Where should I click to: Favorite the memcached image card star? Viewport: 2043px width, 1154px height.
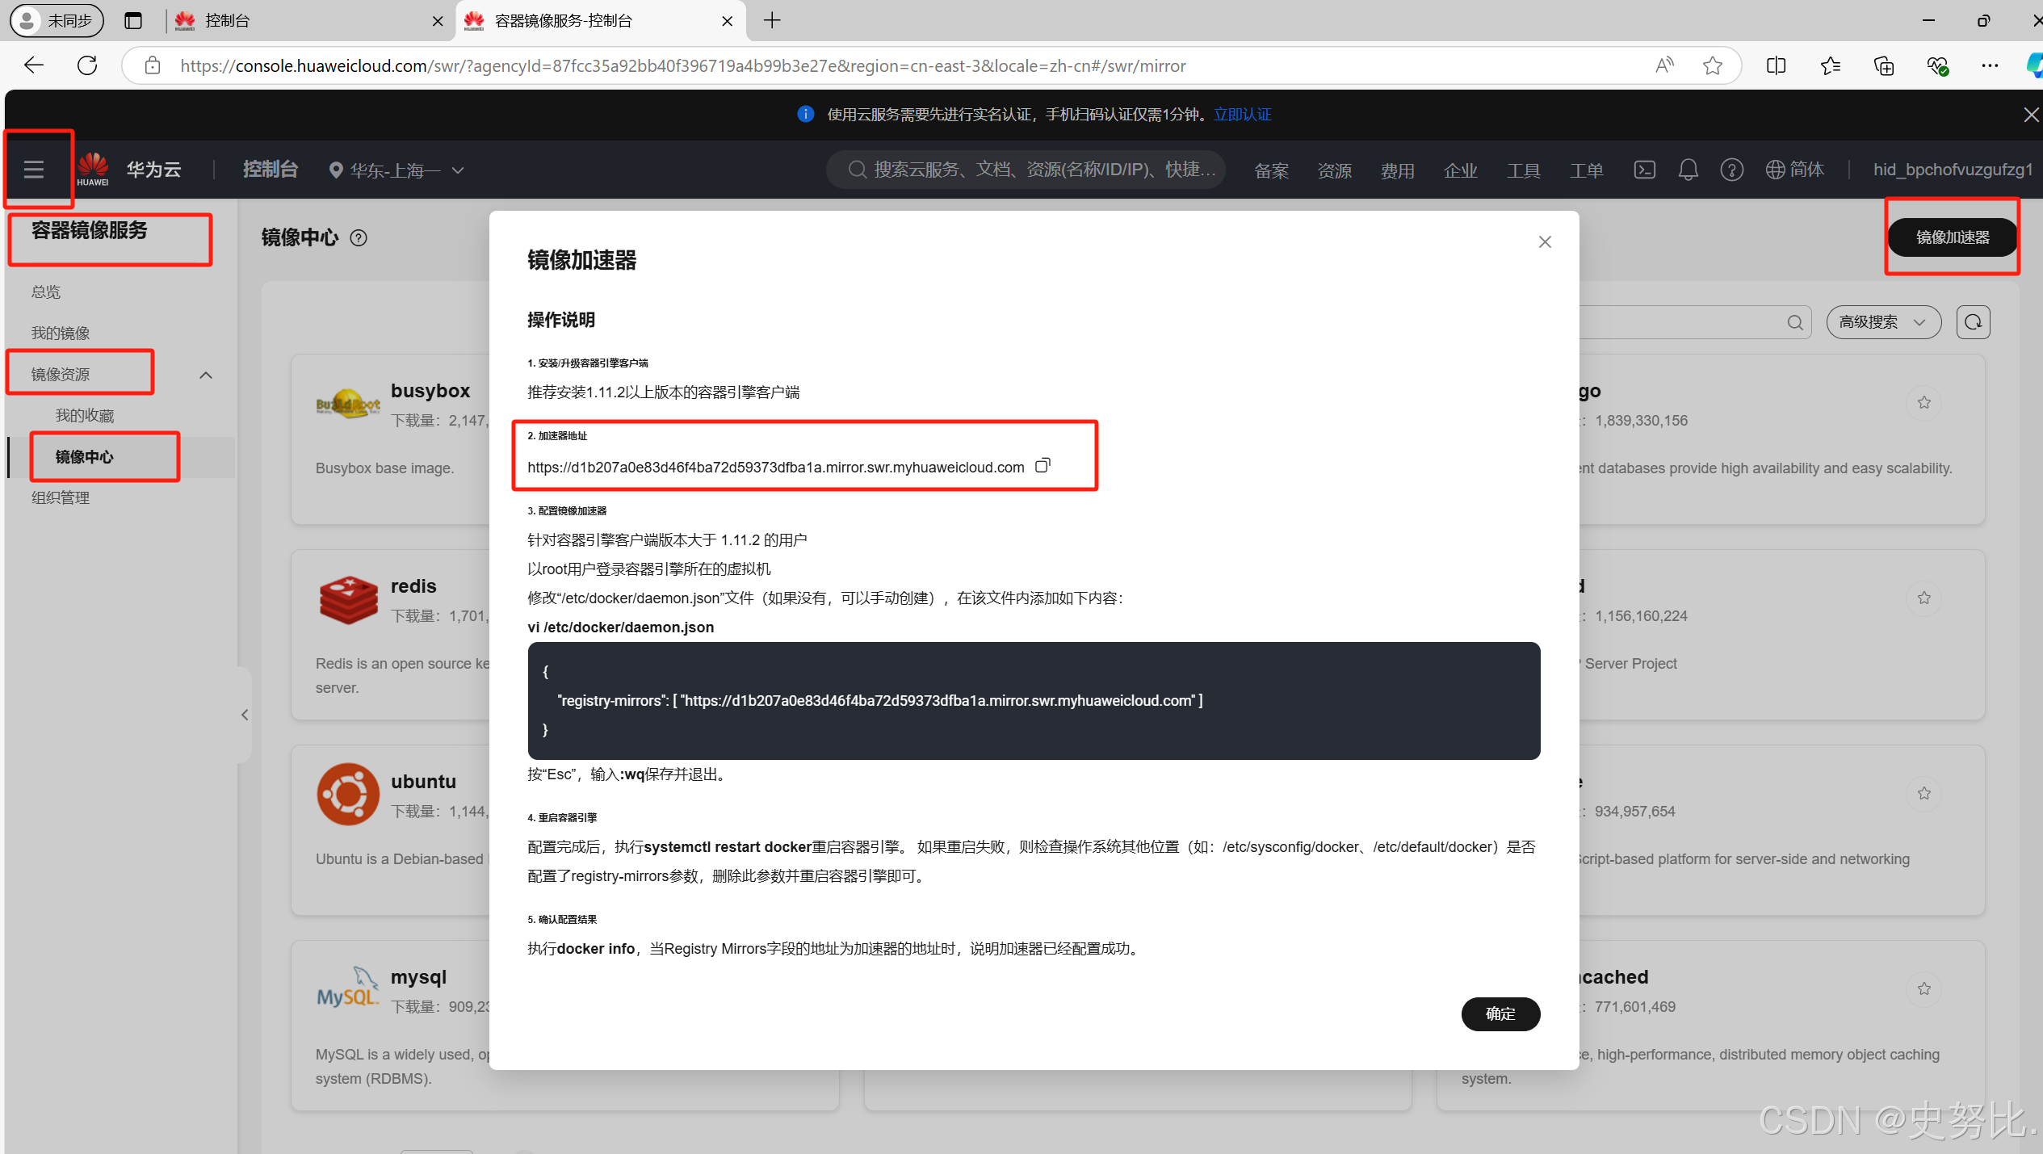point(1923,988)
